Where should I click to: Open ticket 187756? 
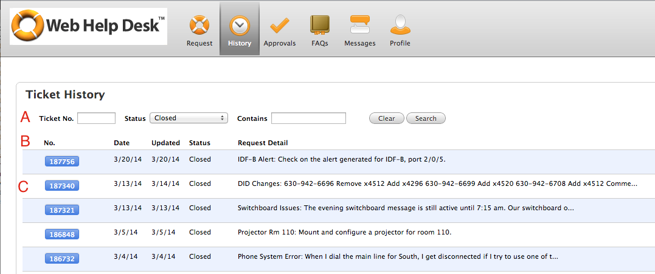point(61,161)
